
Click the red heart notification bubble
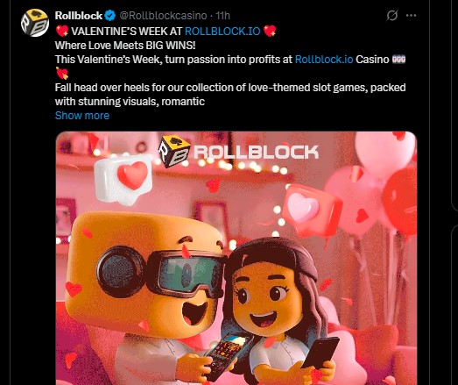pos(313,210)
